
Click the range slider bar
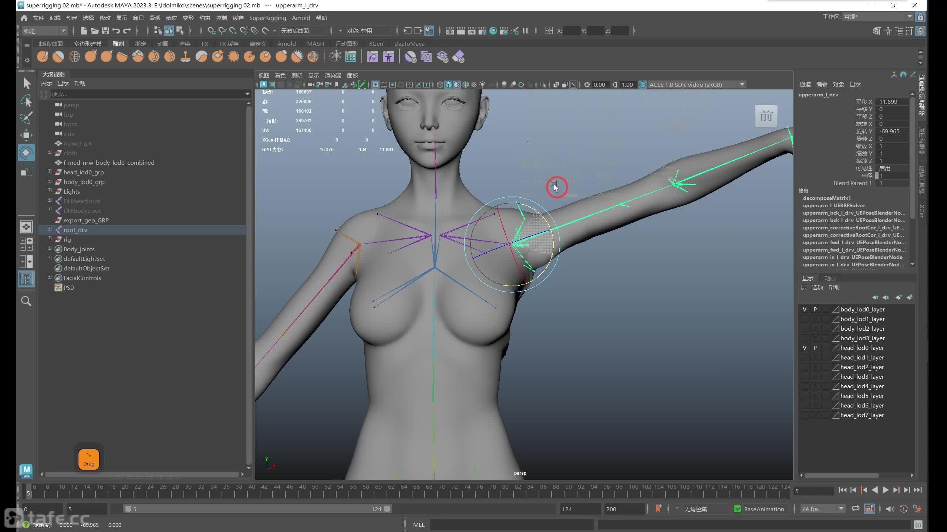coord(257,509)
